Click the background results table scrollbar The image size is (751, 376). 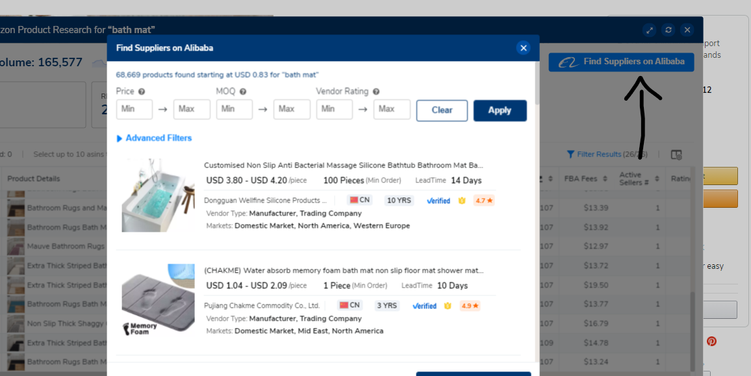pos(693,331)
